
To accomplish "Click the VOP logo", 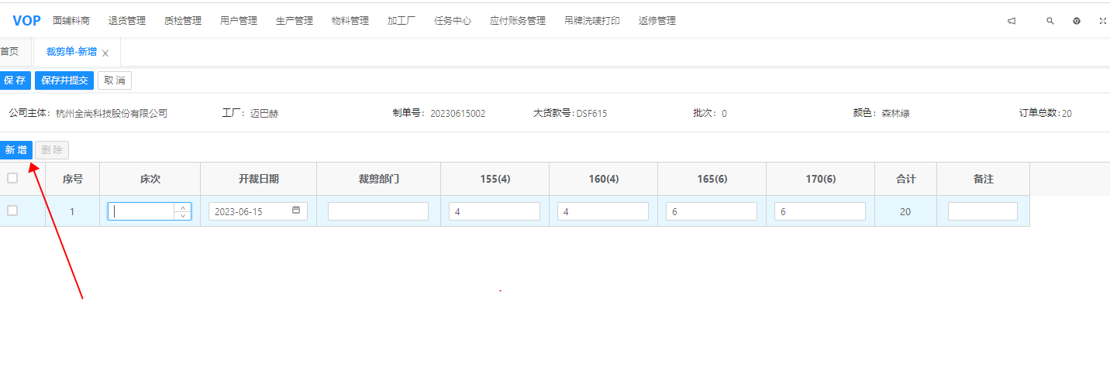I will [26, 21].
